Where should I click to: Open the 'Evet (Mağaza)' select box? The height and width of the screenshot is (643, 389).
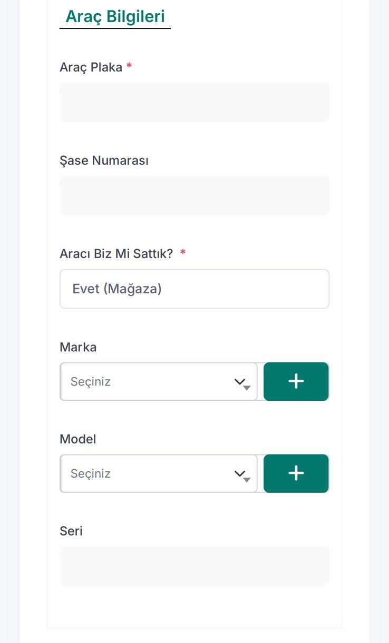coord(194,289)
